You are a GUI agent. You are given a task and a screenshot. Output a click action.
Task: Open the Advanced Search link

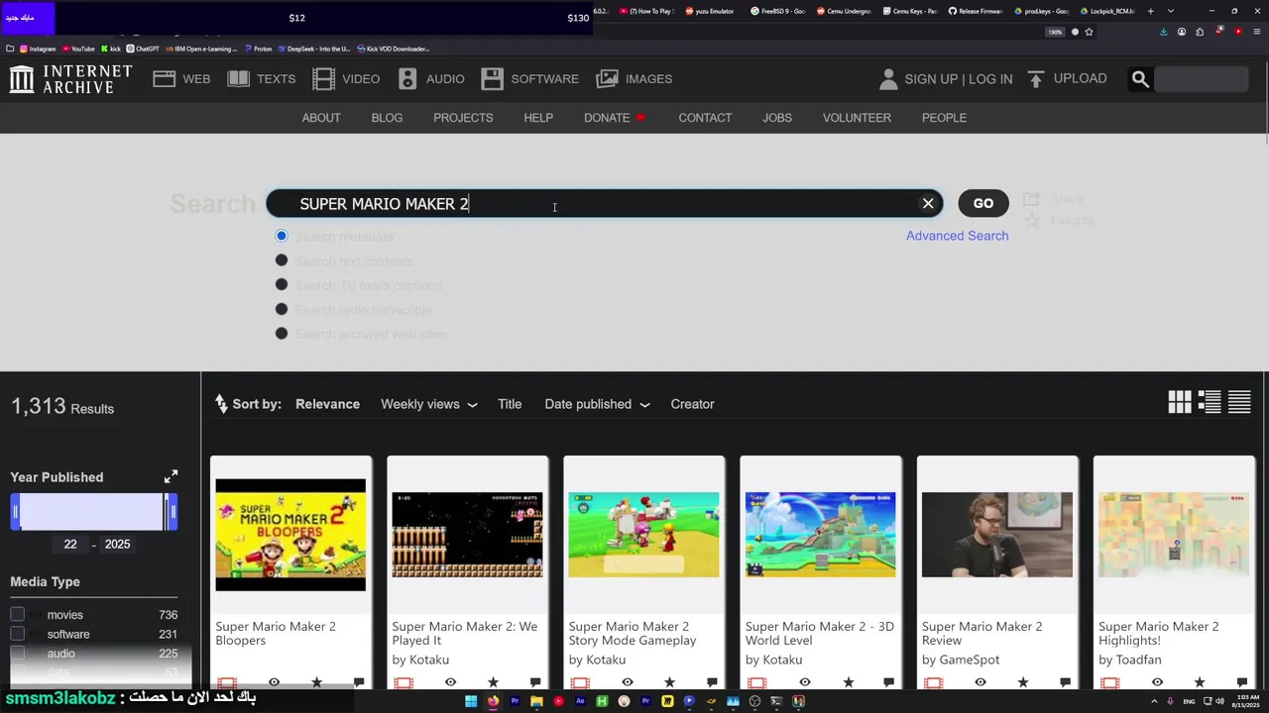pos(957,236)
